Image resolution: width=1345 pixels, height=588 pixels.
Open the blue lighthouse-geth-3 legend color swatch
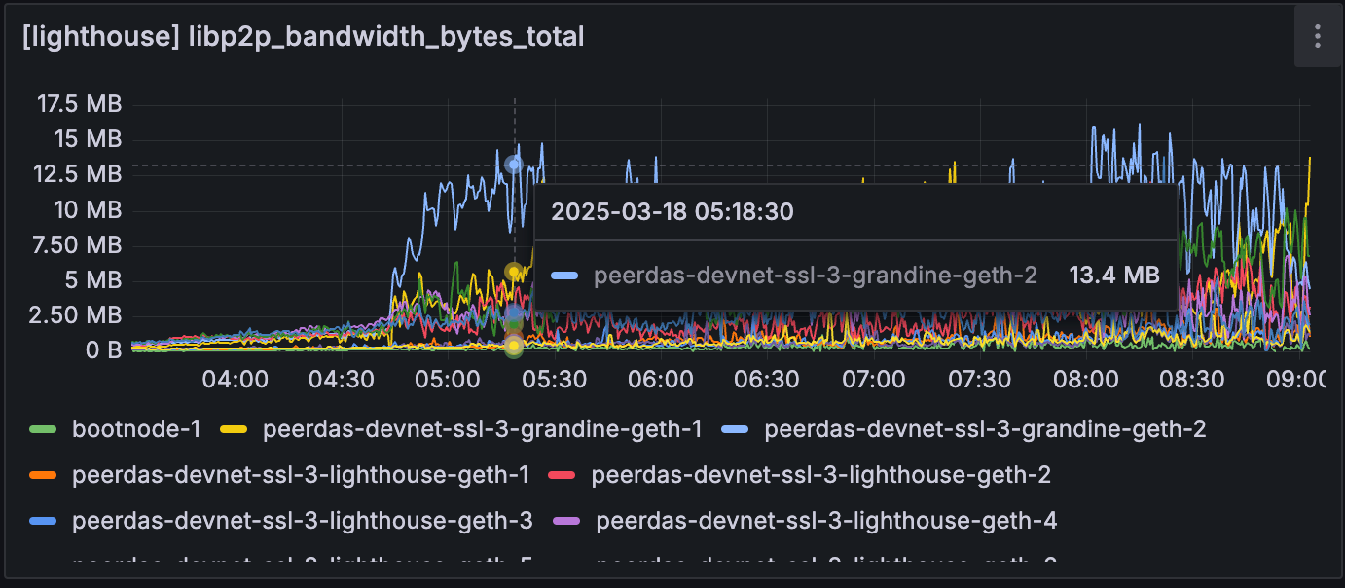pyautogui.click(x=44, y=522)
